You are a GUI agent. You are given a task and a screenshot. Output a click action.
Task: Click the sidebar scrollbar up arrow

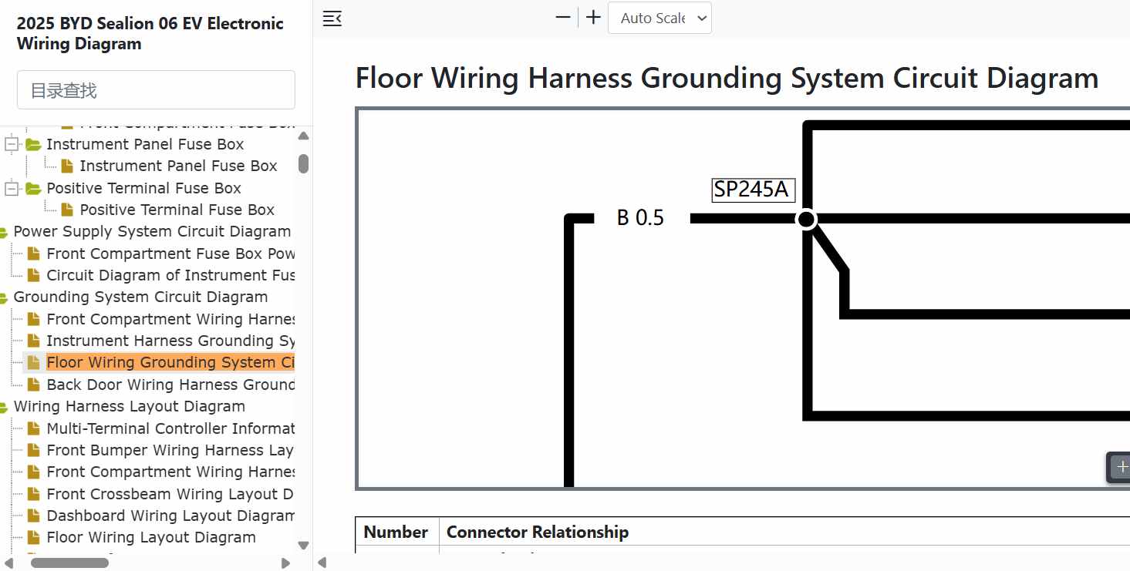304,136
